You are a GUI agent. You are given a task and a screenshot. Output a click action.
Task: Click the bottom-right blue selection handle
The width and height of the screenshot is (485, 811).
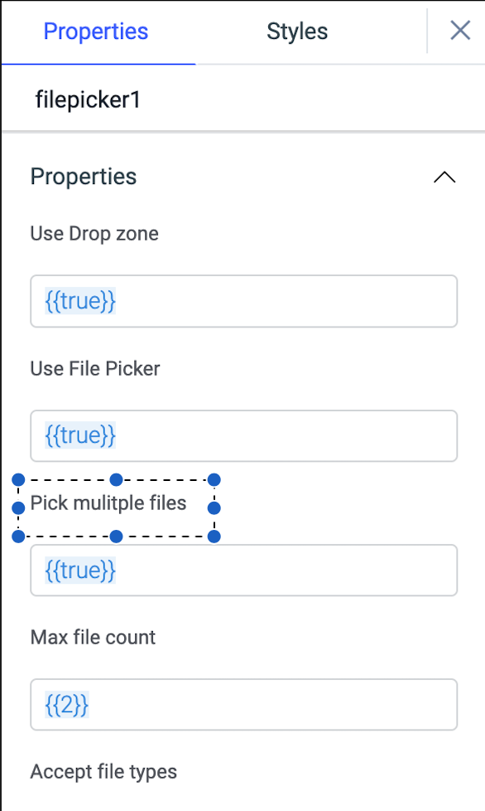(x=216, y=537)
